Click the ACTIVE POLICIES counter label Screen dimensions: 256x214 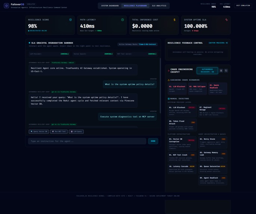click(218, 43)
